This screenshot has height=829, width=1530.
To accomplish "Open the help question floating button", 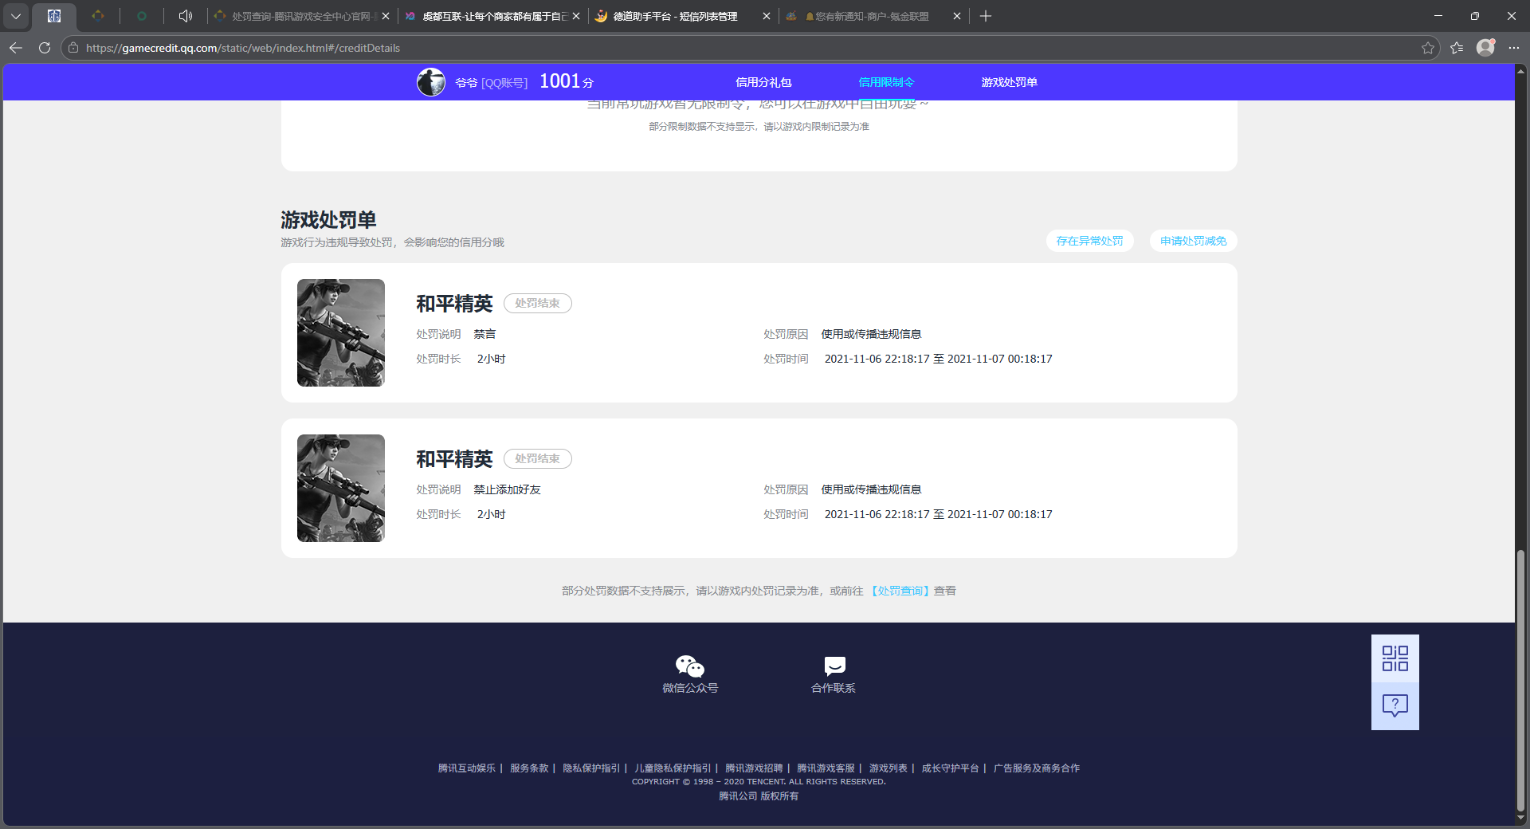I will (1395, 705).
